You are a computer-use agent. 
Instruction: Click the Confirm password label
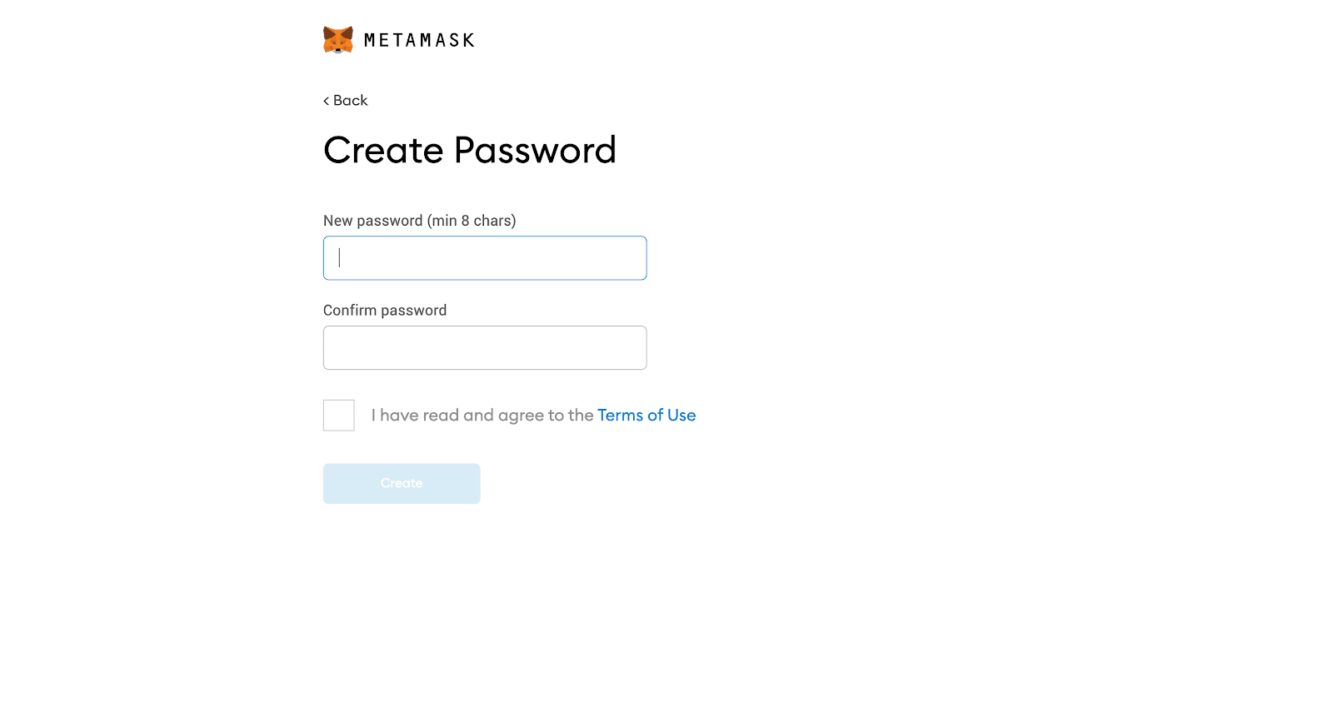coord(385,311)
